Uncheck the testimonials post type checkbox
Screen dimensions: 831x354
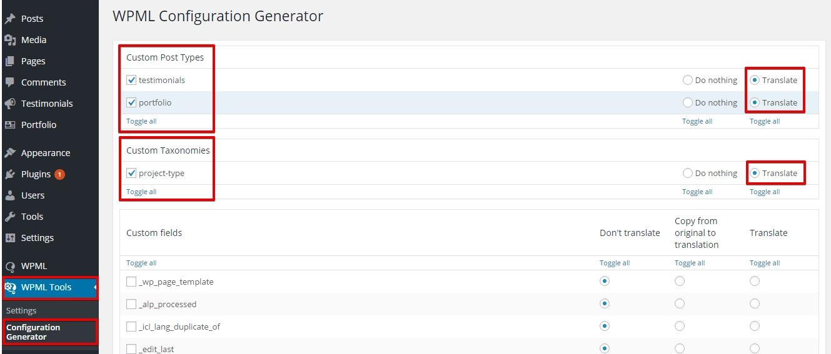point(131,80)
